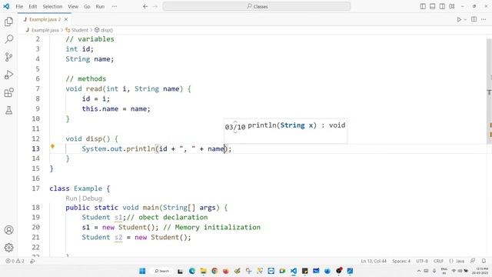Click VS Code icon in taskbar
This screenshot has height=277, width=492.
point(294,271)
